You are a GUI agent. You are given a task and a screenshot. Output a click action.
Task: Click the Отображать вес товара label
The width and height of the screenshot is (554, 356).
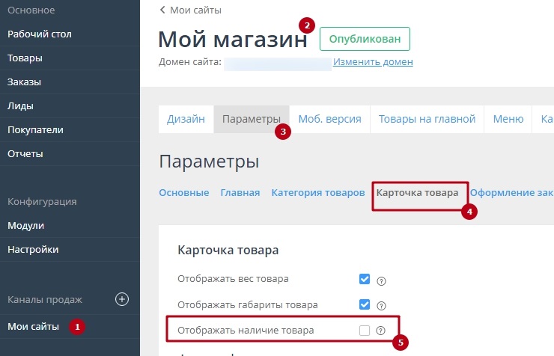[x=233, y=279]
